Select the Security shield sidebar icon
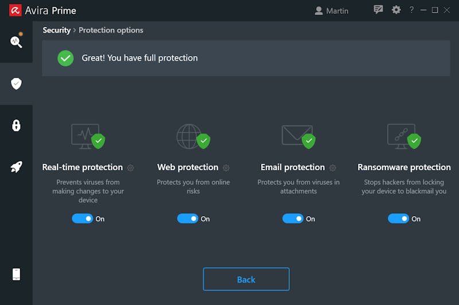Viewport: 459px width, 305px height. click(x=17, y=84)
